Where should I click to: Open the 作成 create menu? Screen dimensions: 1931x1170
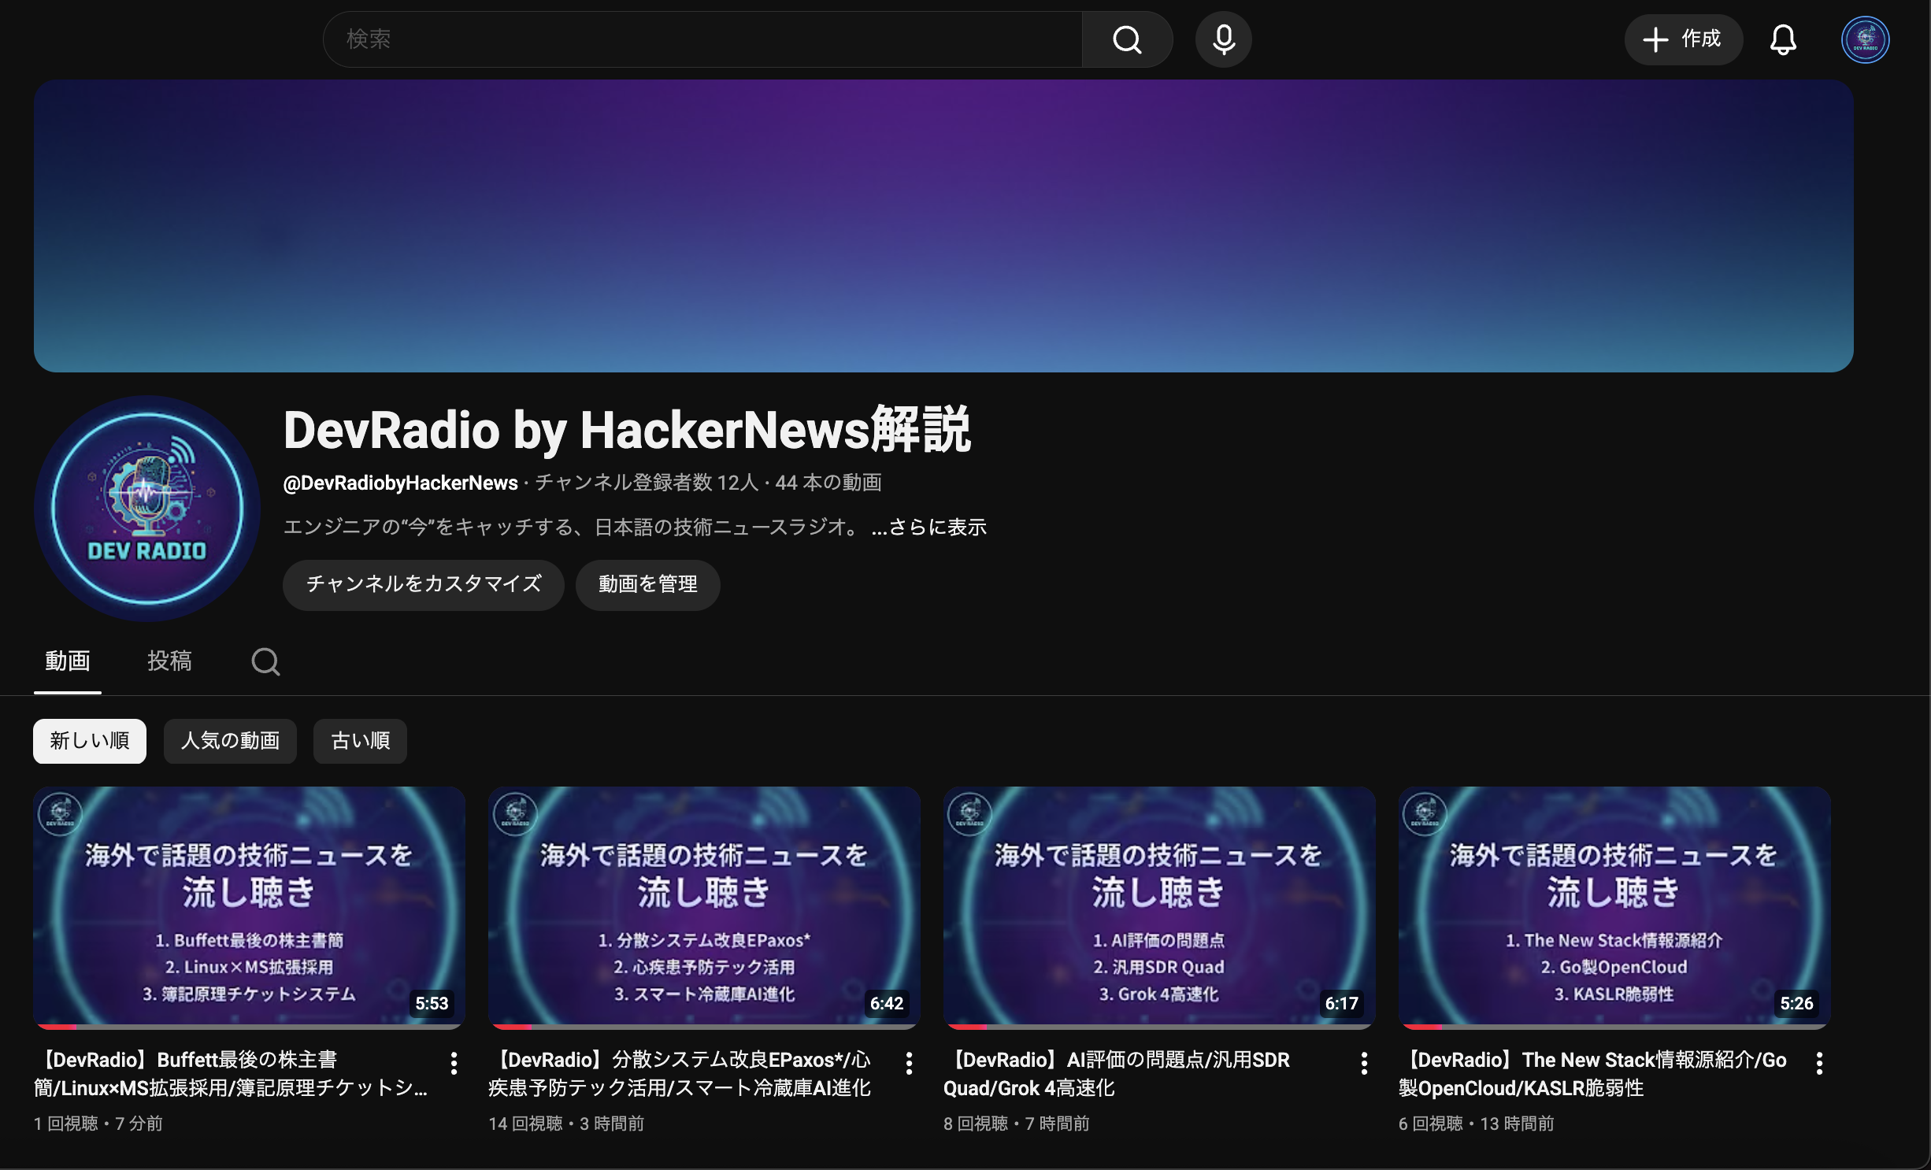click(1683, 39)
